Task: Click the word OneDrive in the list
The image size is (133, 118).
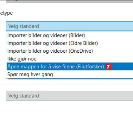Action: pos(81,51)
